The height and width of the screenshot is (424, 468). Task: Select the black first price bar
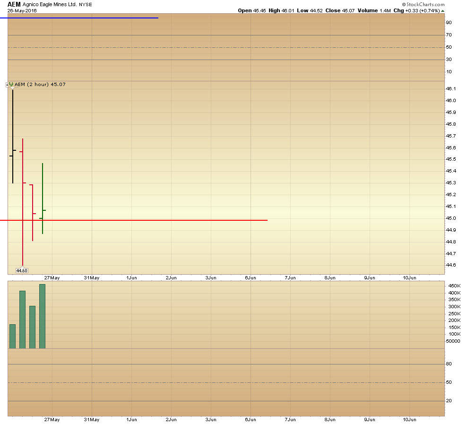(13, 136)
